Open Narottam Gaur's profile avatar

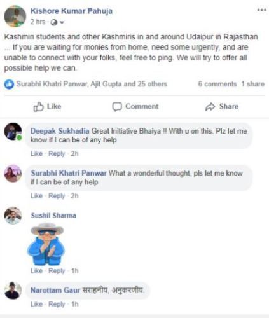pyautogui.click(x=13, y=291)
